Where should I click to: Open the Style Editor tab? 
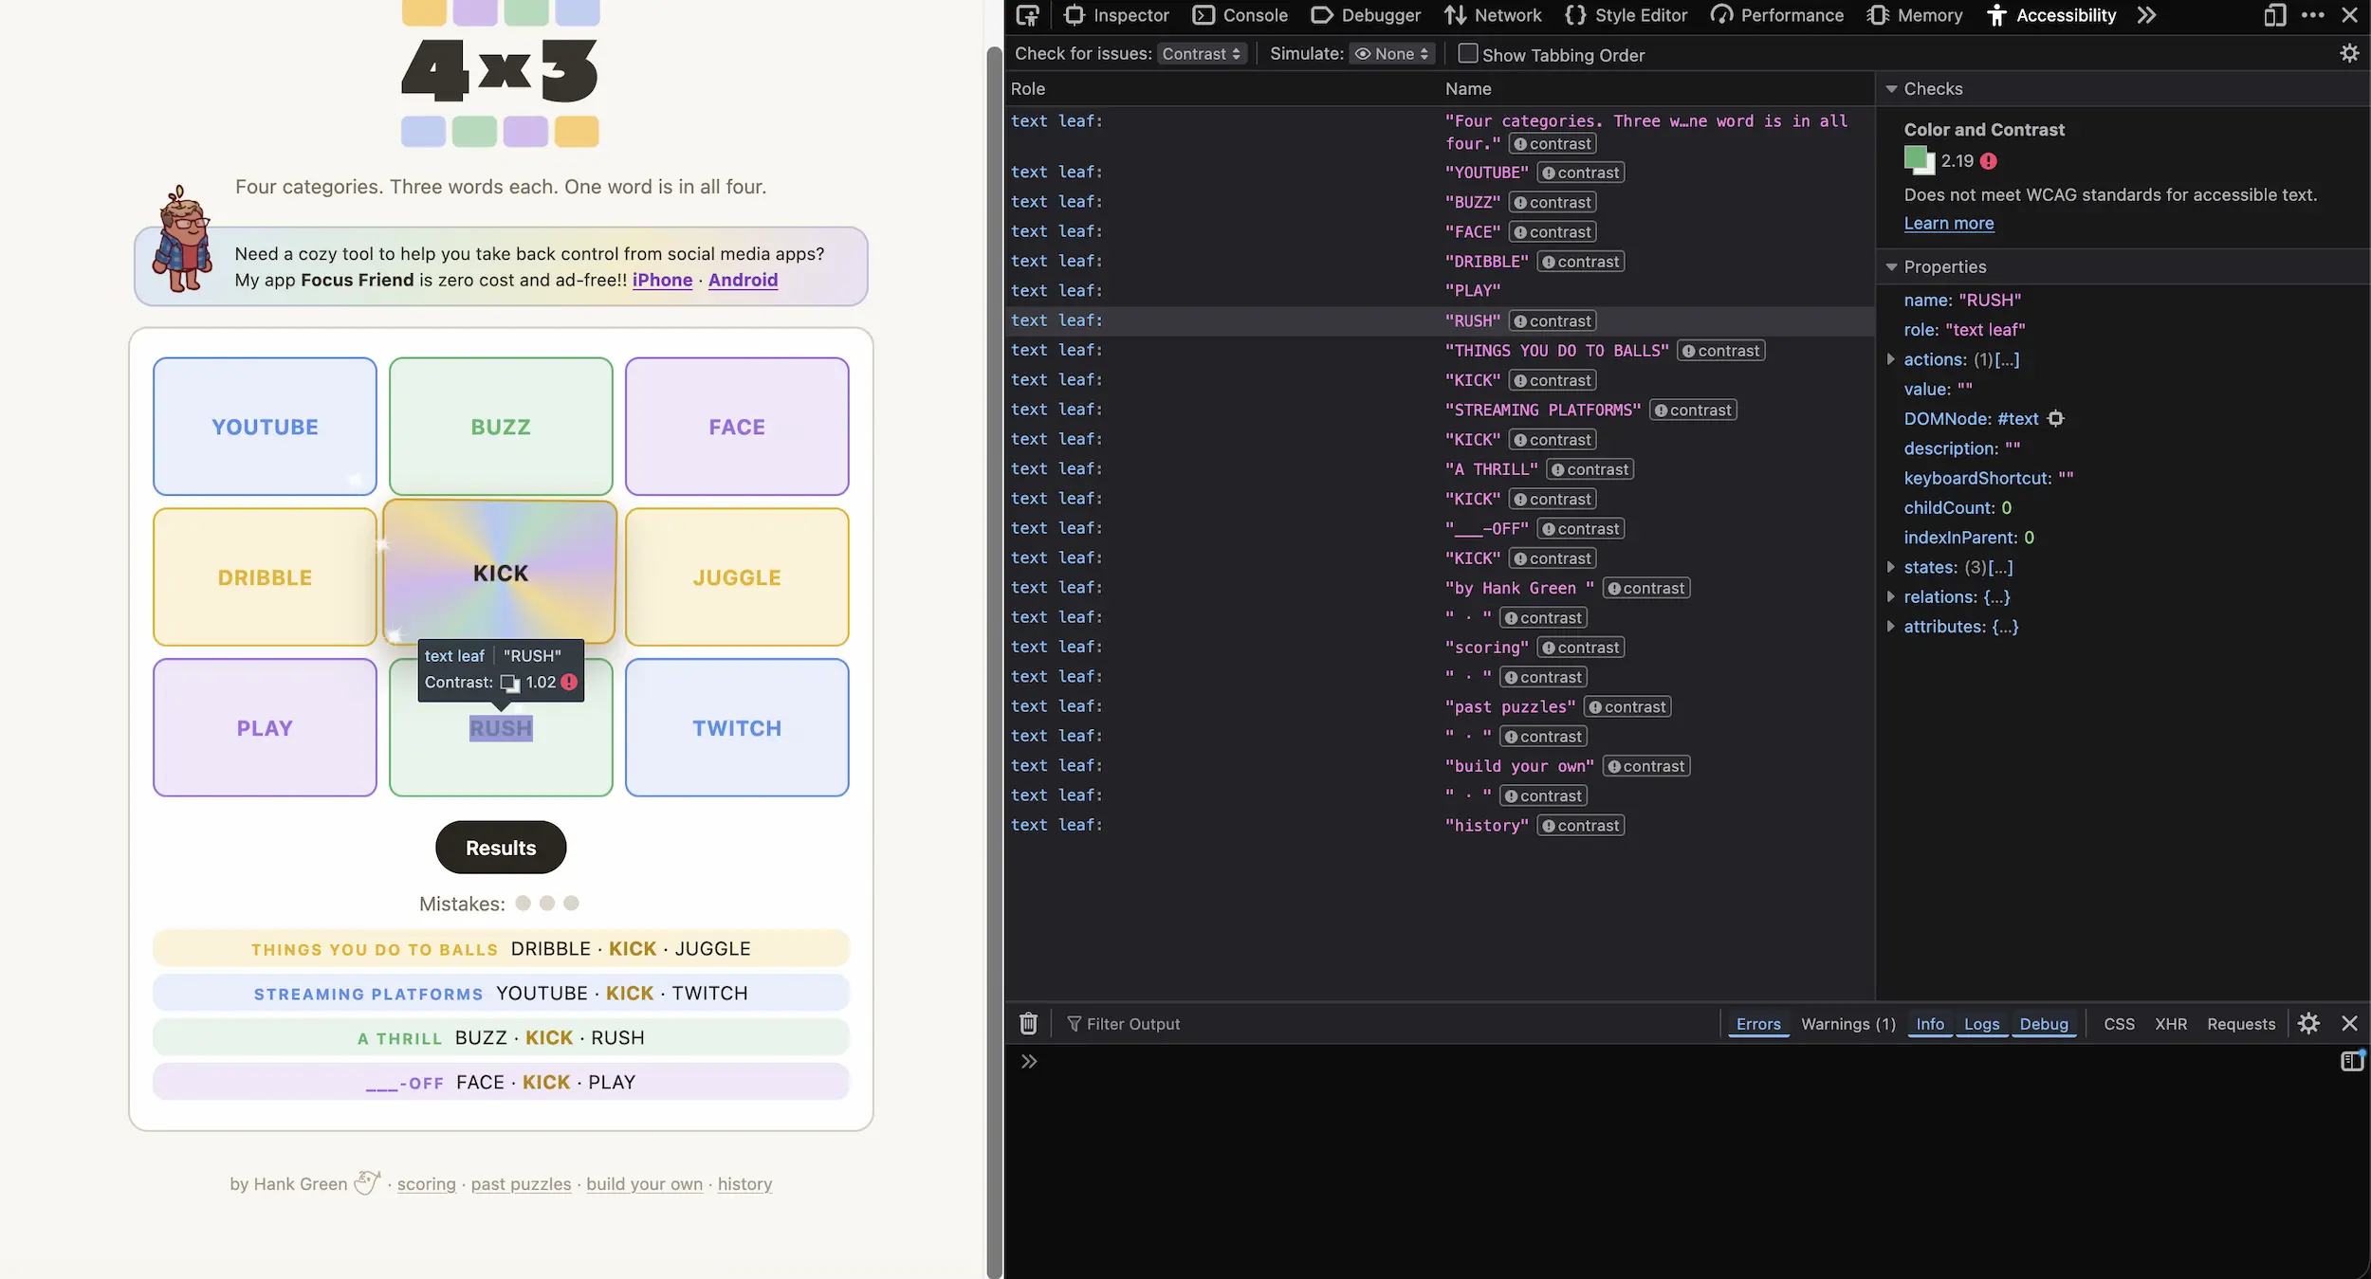[1627, 15]
